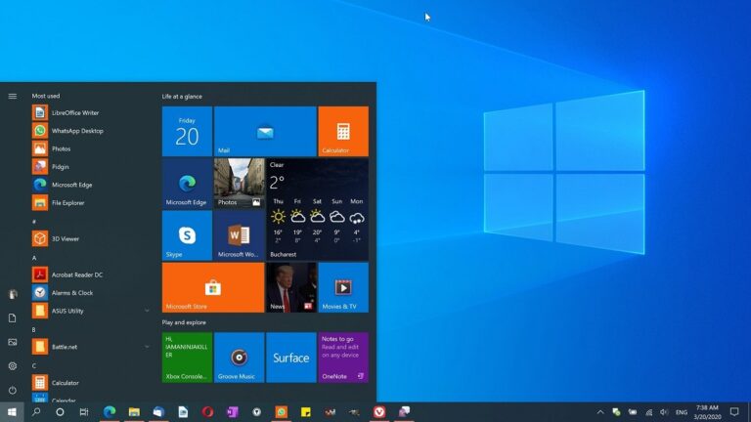Open Opera browser from the taskbar
This screenshot has width=751, height=422.
pos(207,412)
